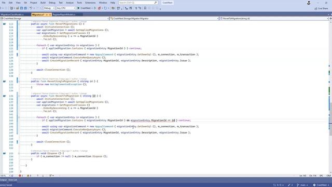The image size is (332, 187).
Task: Click the margin indicator icon at line 135
Action: (4, 96)
